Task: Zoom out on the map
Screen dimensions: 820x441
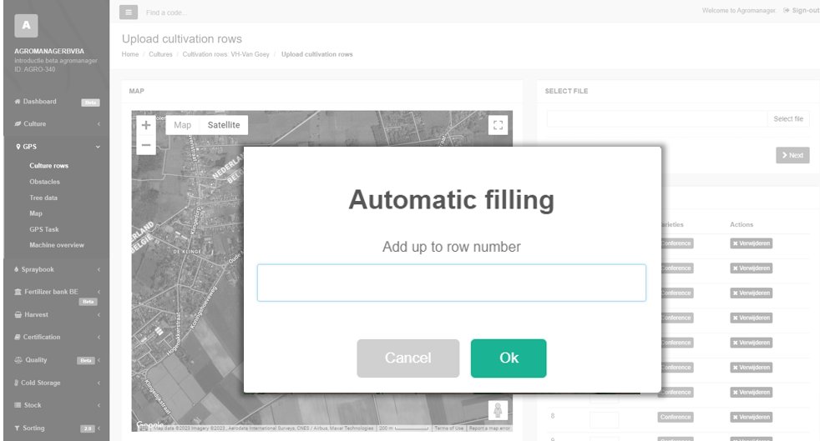Action: pyautogui.click(x=146, y=145)
